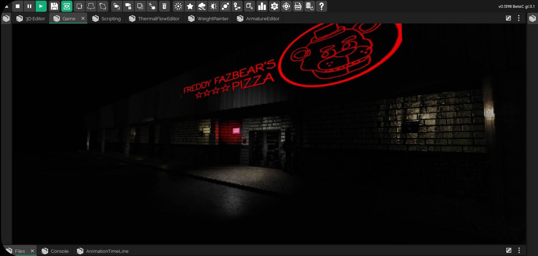The height and width of the screenshot is (256, 538).
Task: Open the top panel's three-dot options menu
Action: tap(519, 18)
